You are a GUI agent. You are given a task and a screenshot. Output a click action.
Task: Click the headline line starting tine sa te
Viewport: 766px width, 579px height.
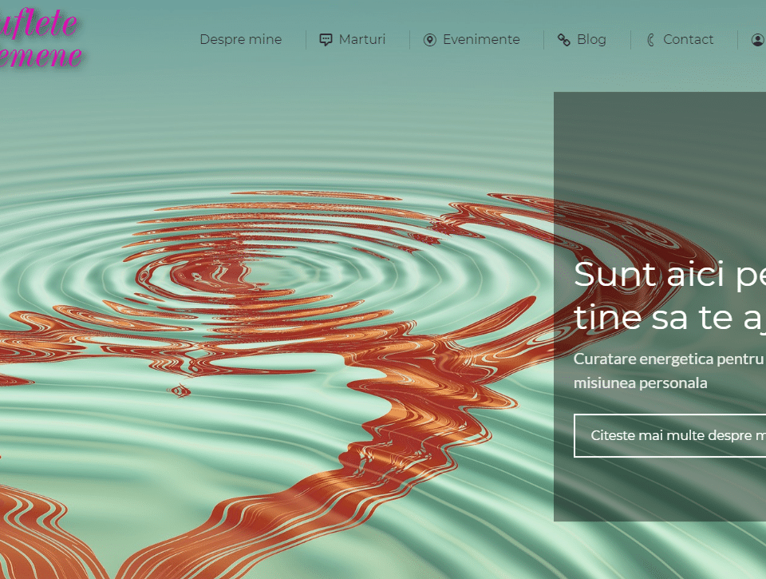pos(669,317)
